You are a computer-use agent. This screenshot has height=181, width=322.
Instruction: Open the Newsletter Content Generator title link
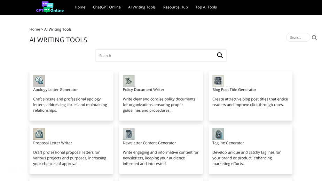[x=149, y=143]
